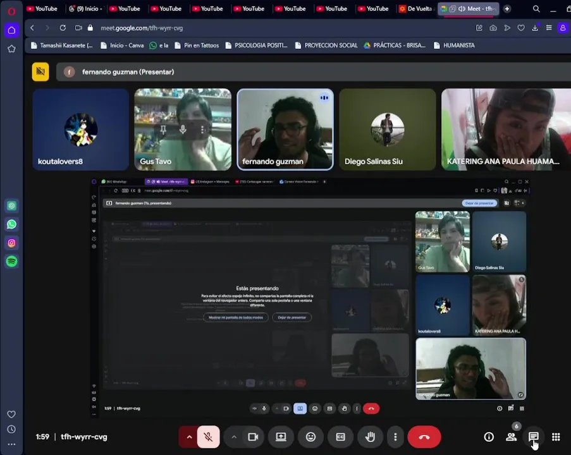571x455 pixels.
Task: Select koutalovers8 participant tile
Action: tap(80, 129)
